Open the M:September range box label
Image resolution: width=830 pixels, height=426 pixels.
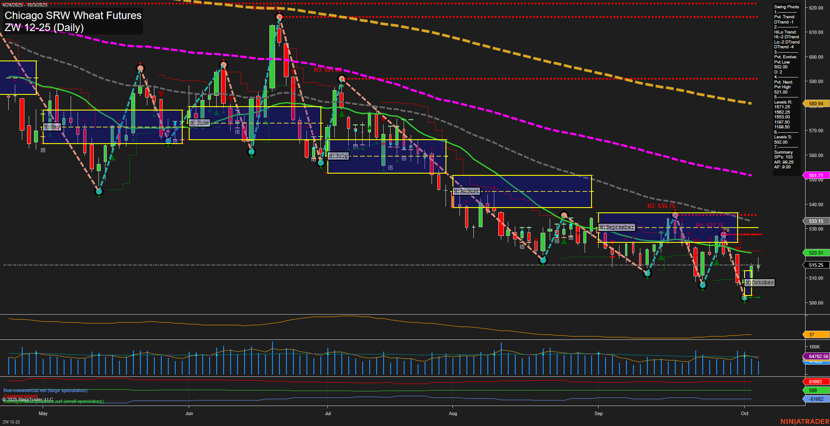617,227
